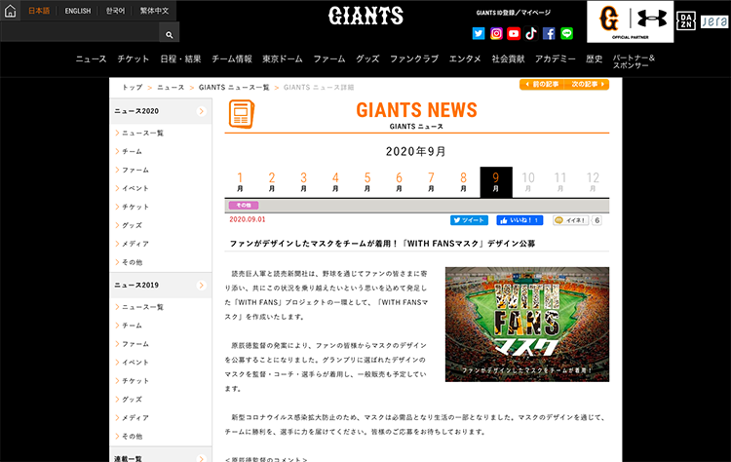Open the グッズ main menu item
Screen dimensions: 731x462
tap(367, 58)
